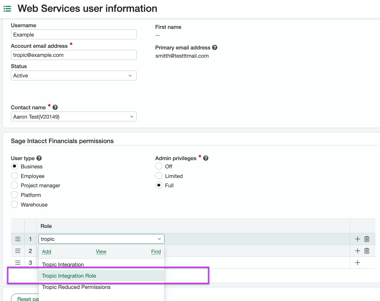Click the row number 2 cell
380x301 pixels.
tap(30, 251)
